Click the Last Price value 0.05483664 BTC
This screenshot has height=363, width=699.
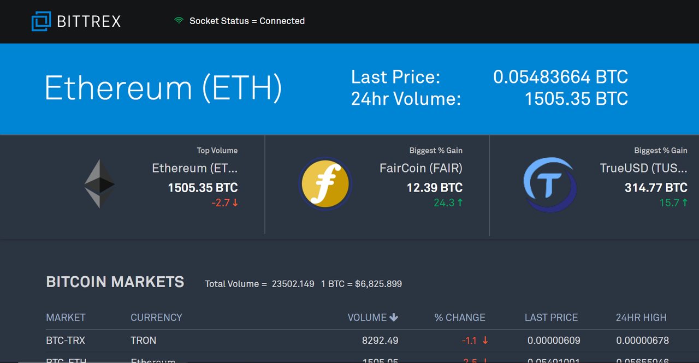coord(560,77)
